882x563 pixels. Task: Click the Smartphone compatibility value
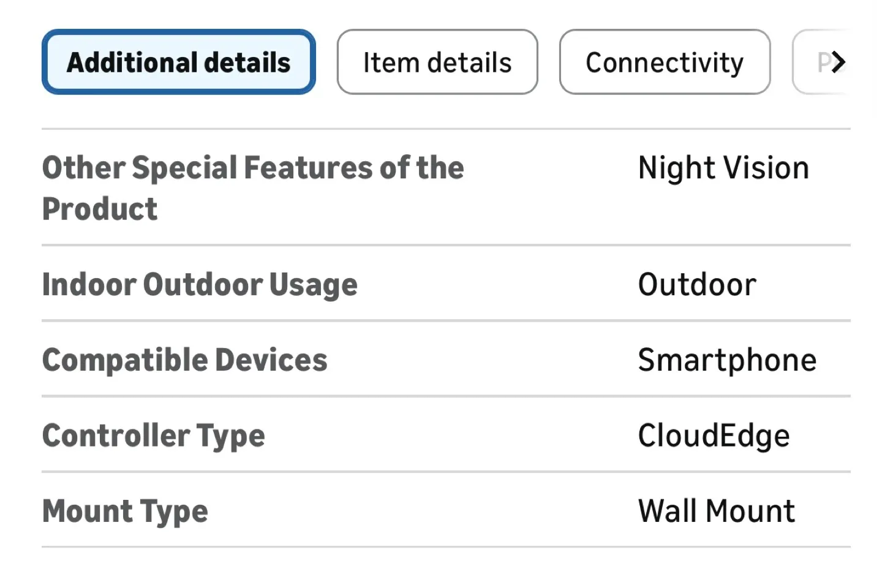click(x=727, y=360)
